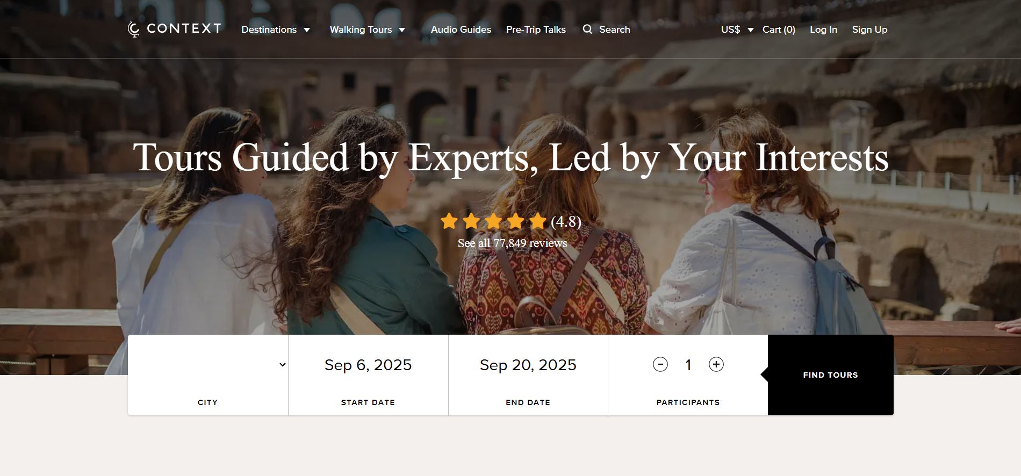Open See all 77,849 reviews link
Screen dimensions: 1021x476
(x=512, y=243)
